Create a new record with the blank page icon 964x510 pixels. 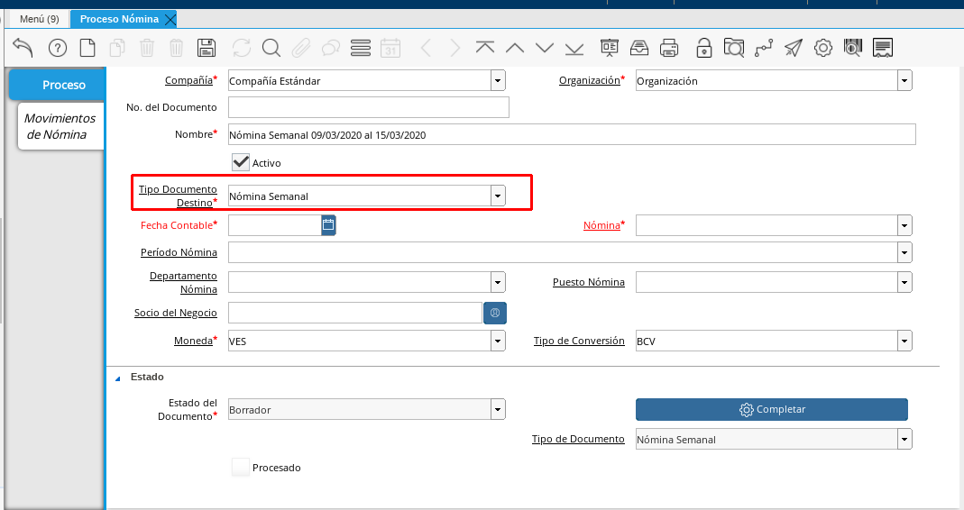point(87,48)
